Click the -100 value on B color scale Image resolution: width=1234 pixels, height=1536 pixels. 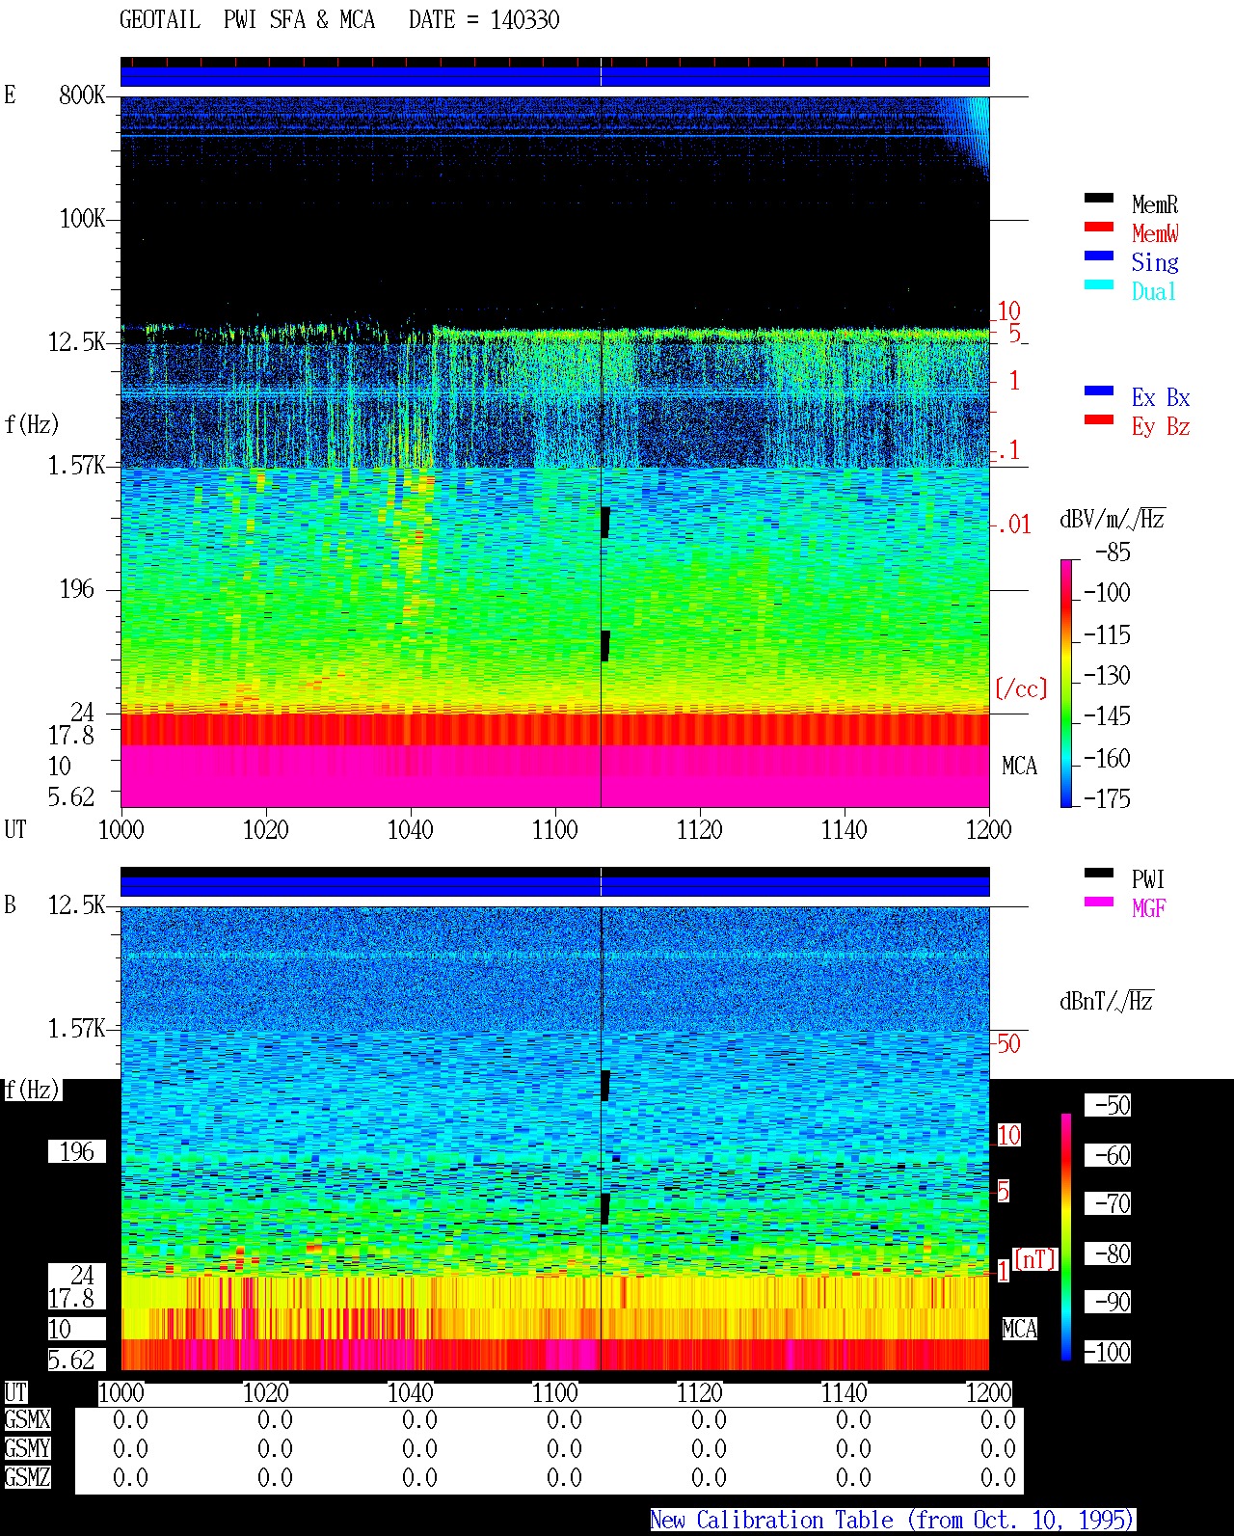coord(1107,1352)
